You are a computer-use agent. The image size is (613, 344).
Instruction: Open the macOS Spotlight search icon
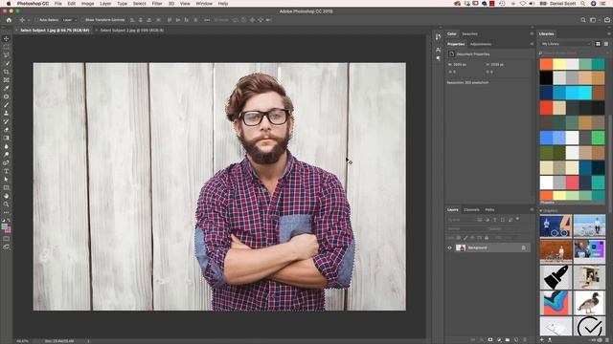(583, 4)
